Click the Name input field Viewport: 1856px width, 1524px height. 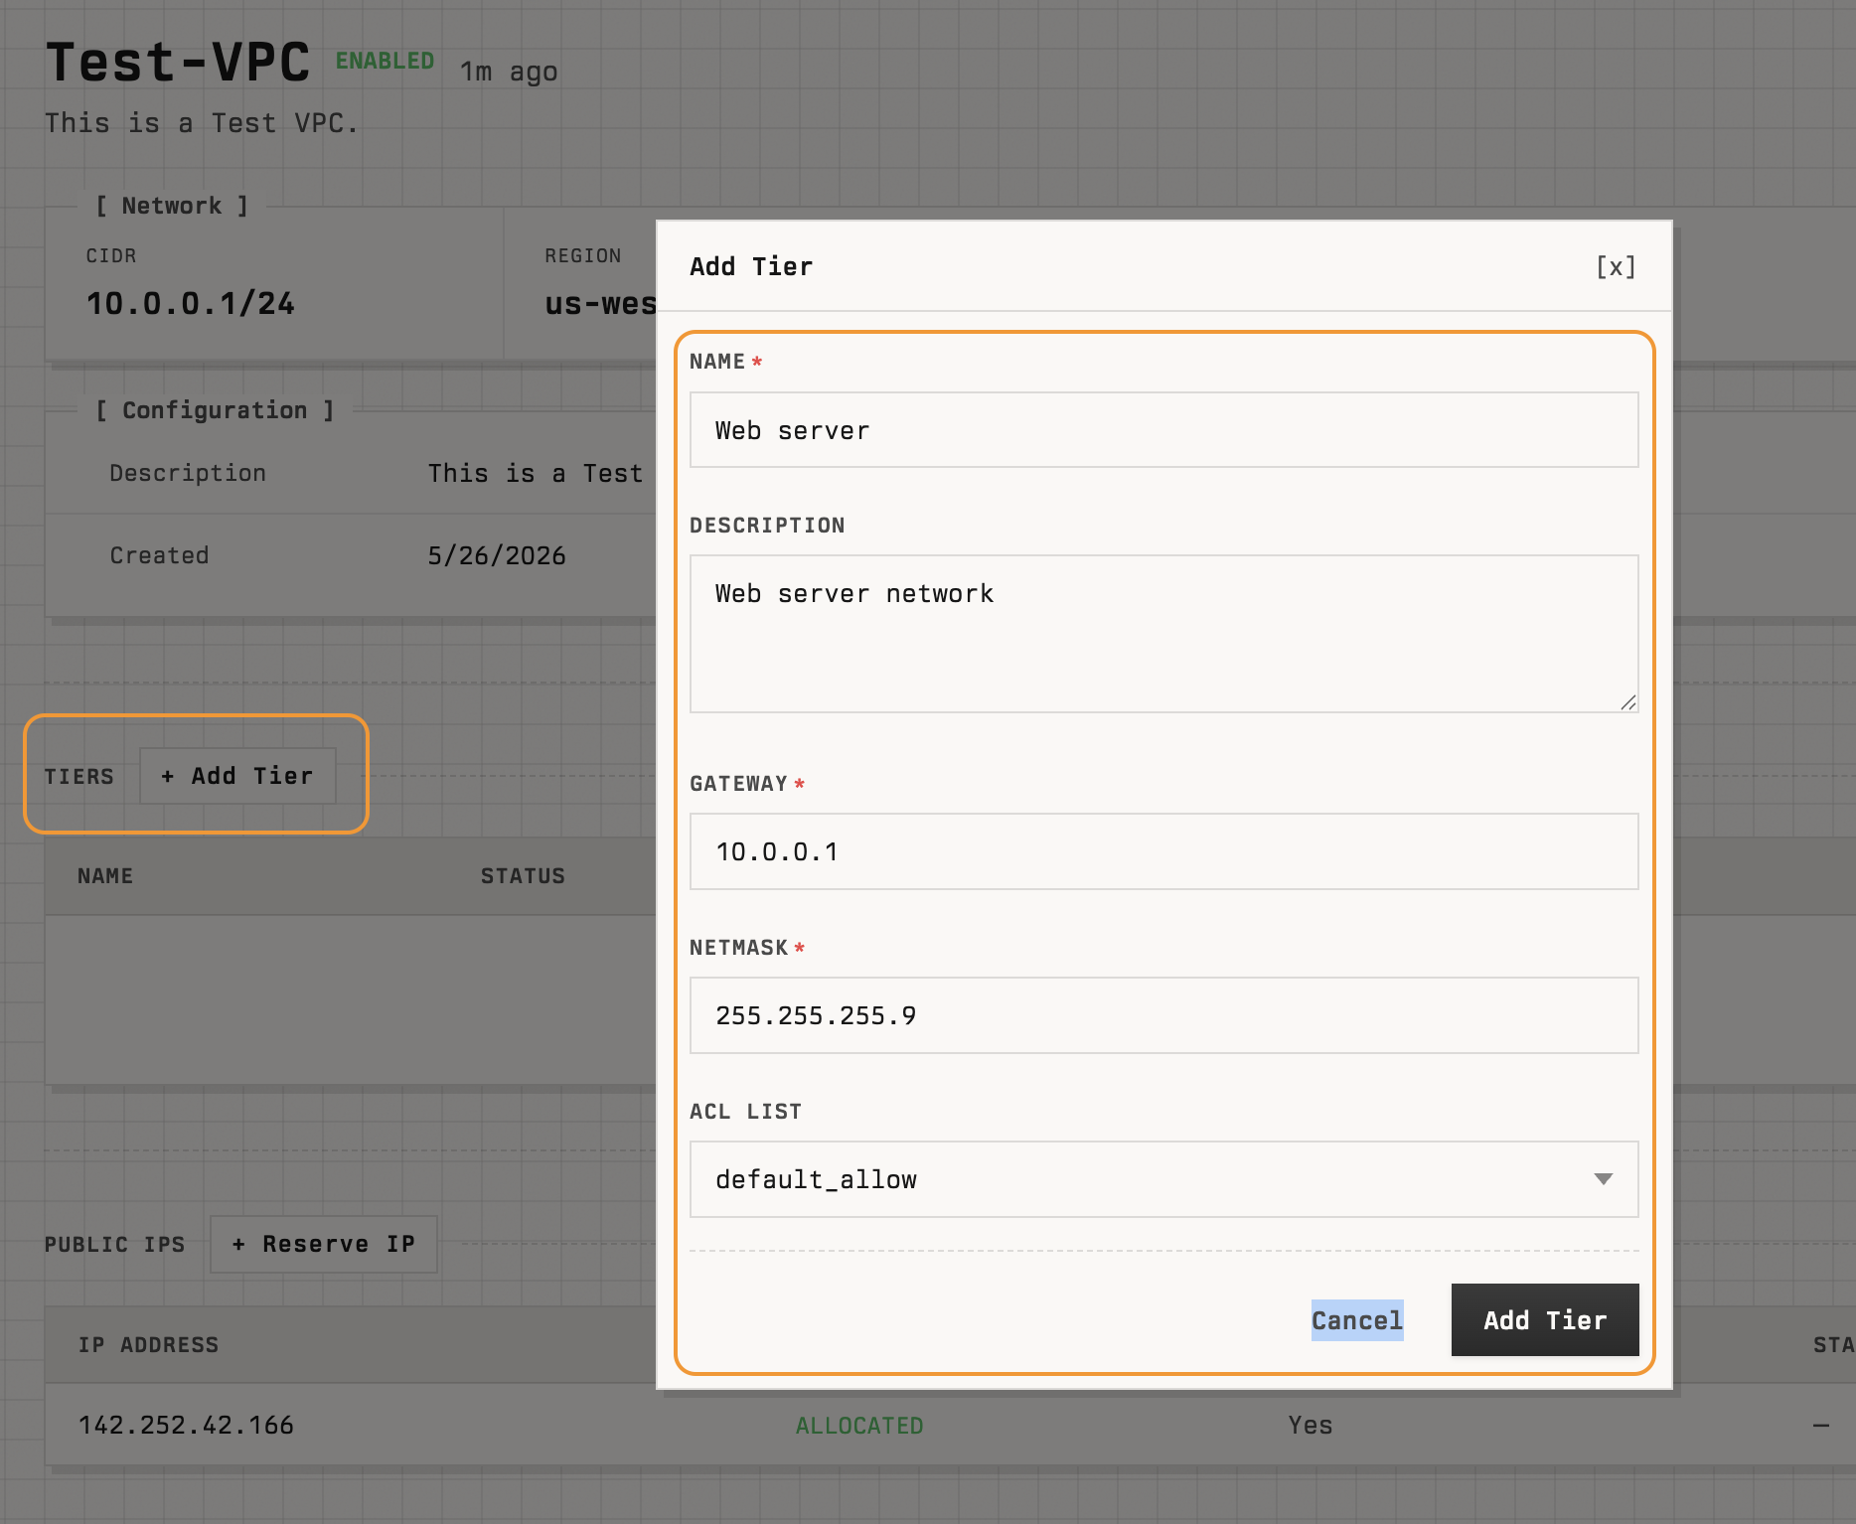pyautogui.click(x=1163, y=430)
